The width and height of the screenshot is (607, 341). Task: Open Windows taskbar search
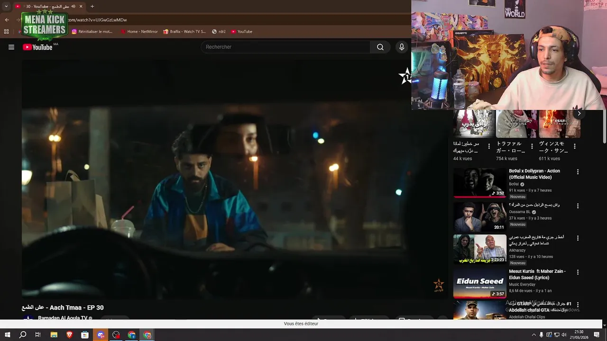tap(23, 335)
